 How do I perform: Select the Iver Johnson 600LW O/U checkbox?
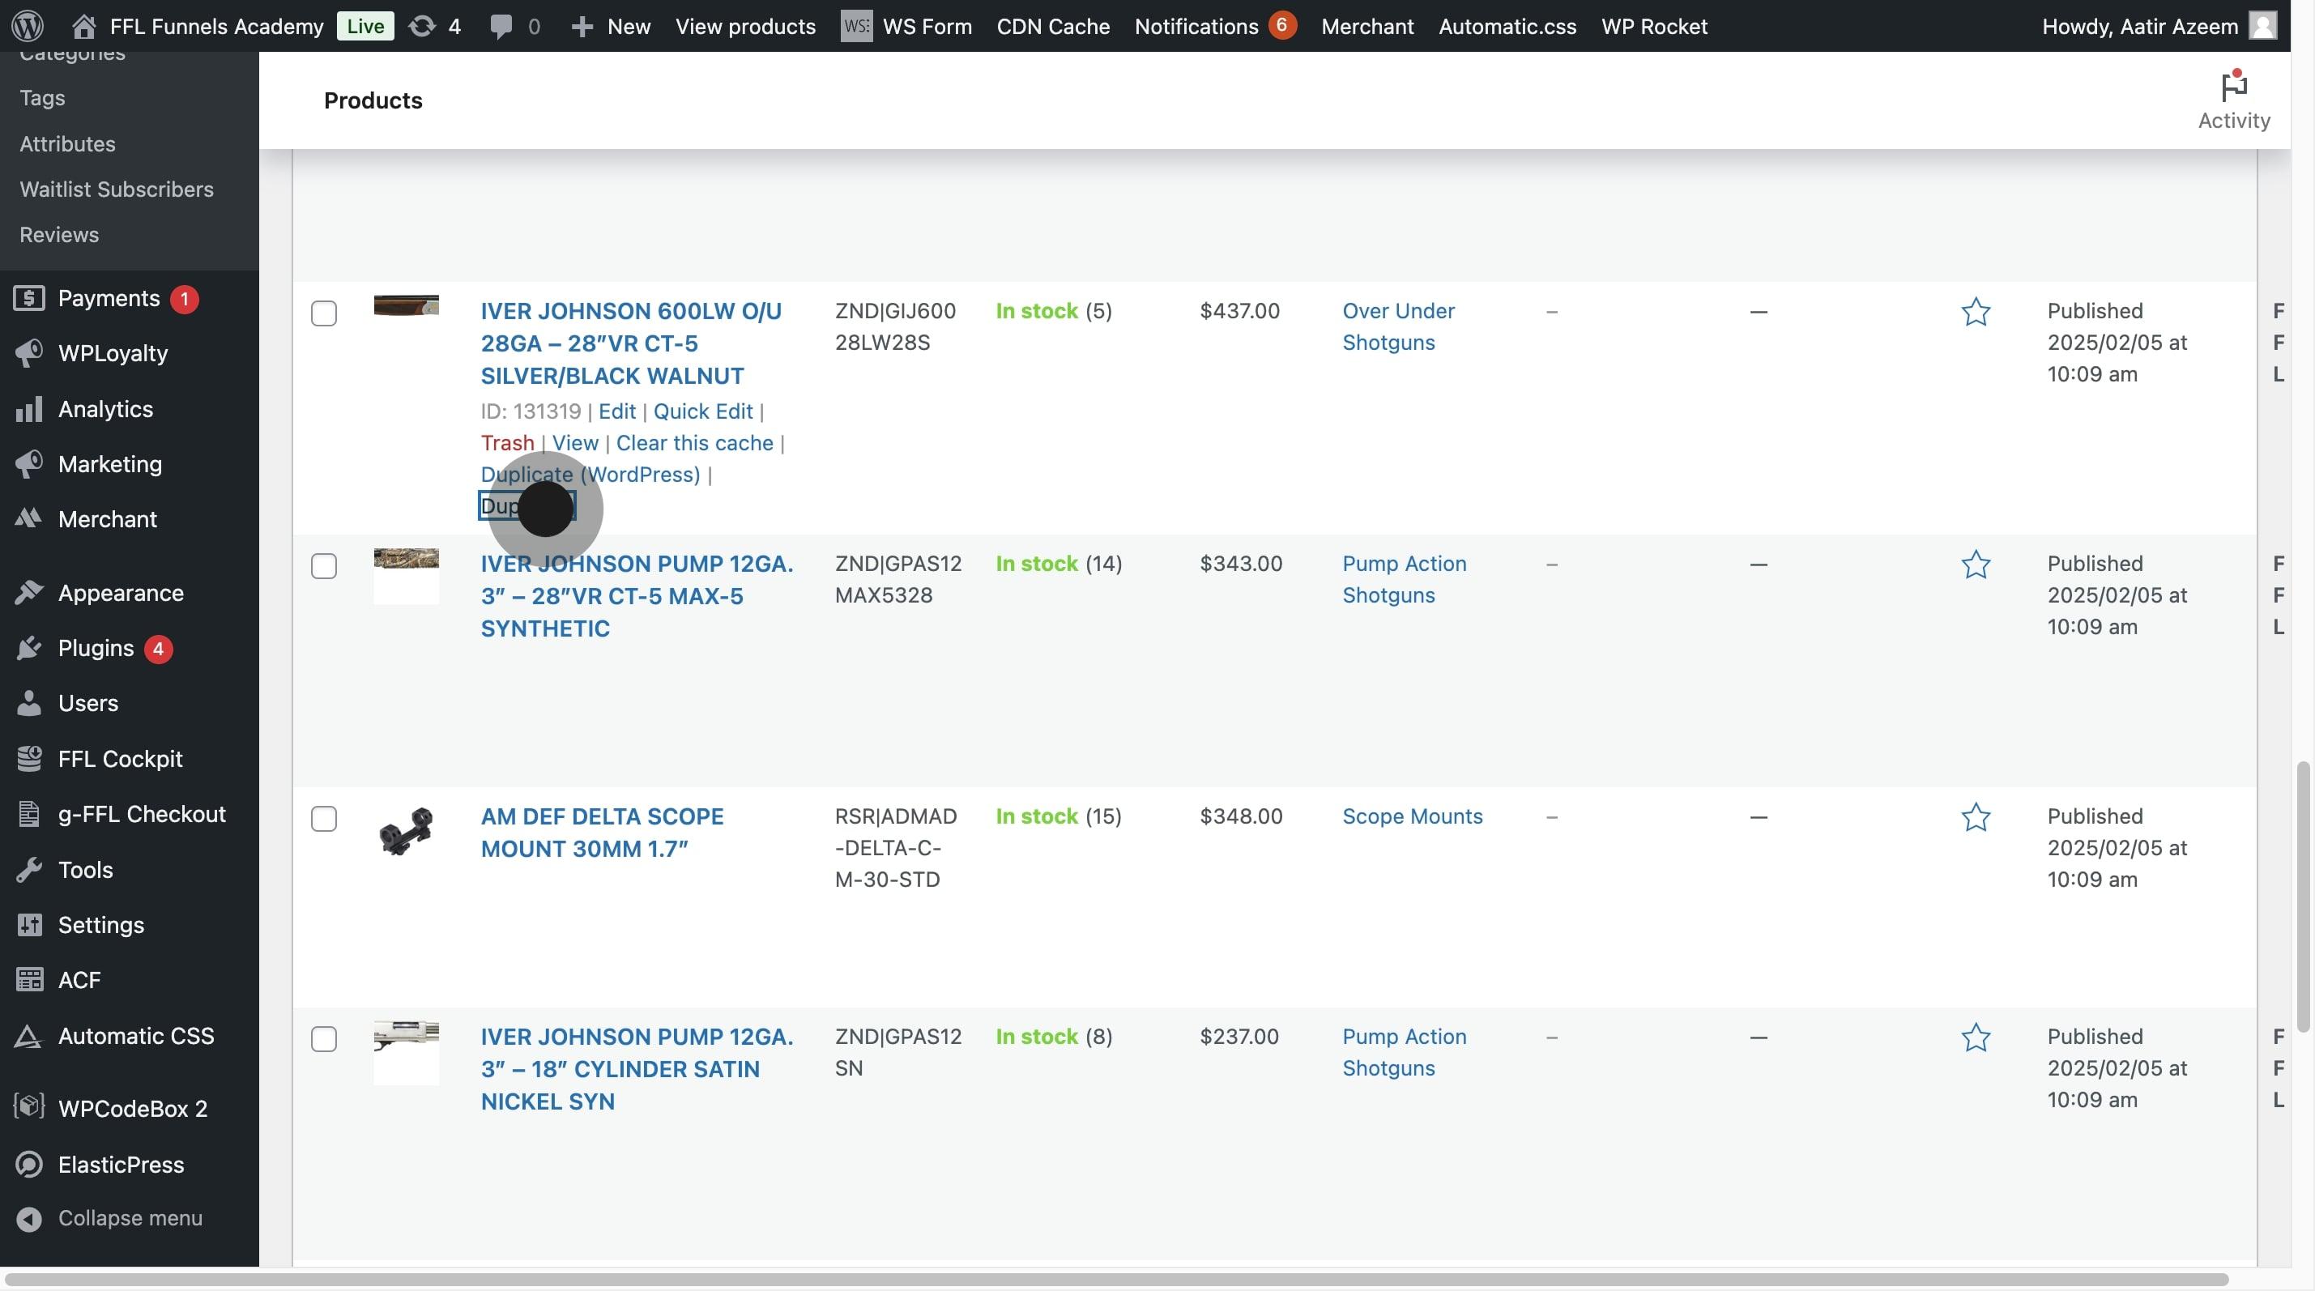[x=323, y=313]
